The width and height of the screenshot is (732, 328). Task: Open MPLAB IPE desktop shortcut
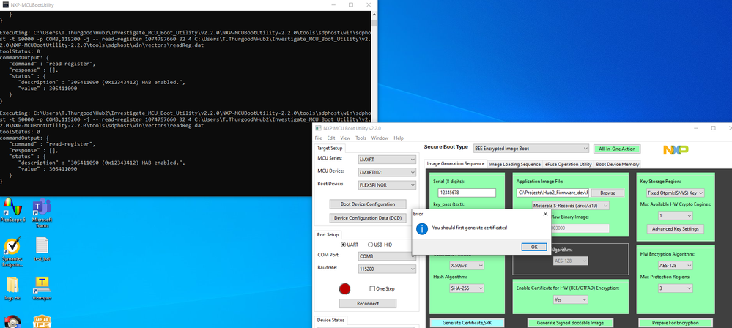42,321
